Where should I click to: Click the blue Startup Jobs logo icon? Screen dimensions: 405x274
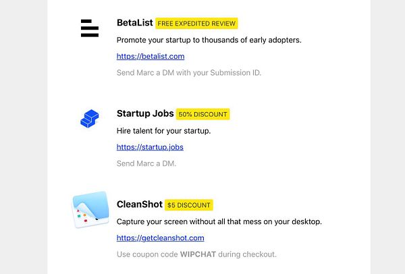click(90, 119)
